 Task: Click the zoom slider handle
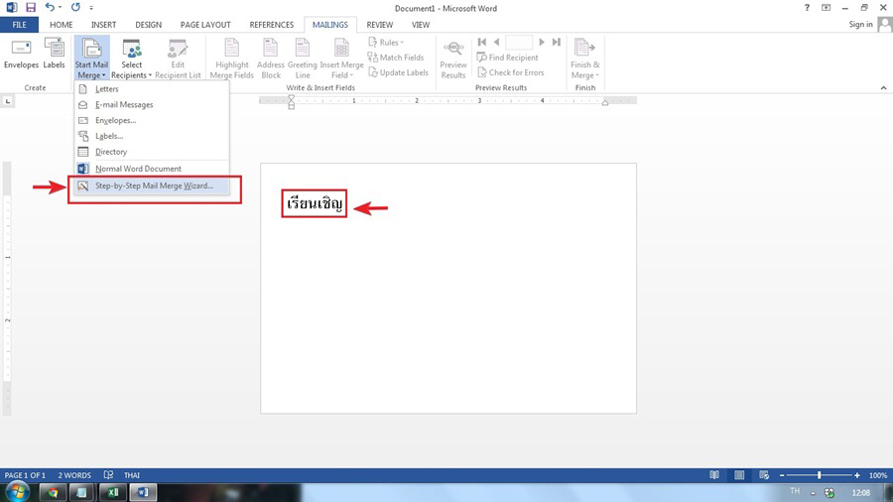(819, 474)
